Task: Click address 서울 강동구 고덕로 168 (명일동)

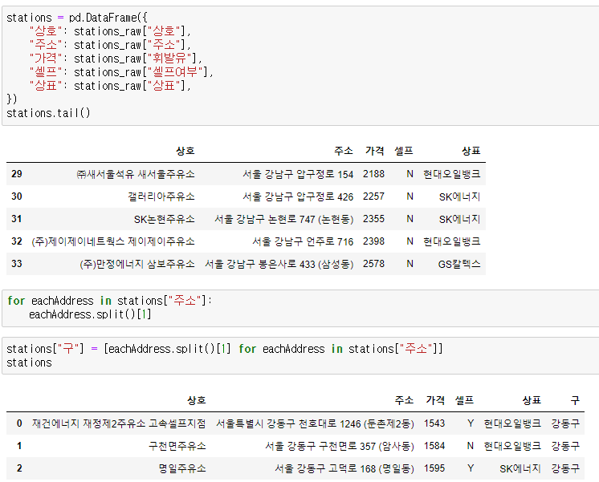Action: click(x=344, y=468)
